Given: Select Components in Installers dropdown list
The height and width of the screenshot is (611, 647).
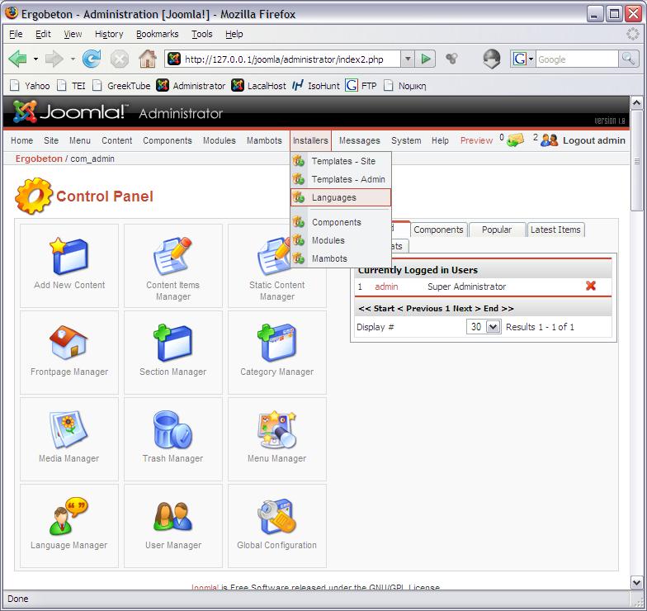Looking at the screenshot, I should [x=340, y=222].
